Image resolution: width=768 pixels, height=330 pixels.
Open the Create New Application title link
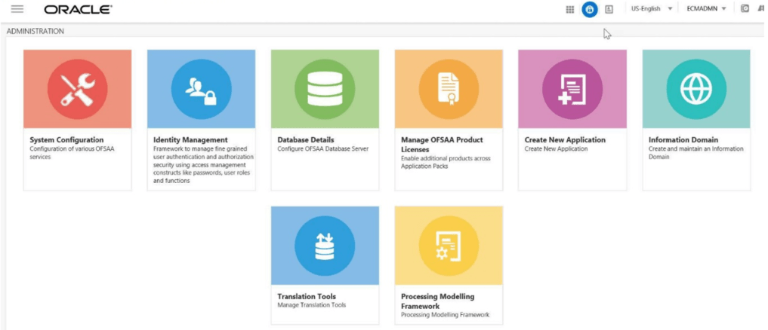(565, 140)
